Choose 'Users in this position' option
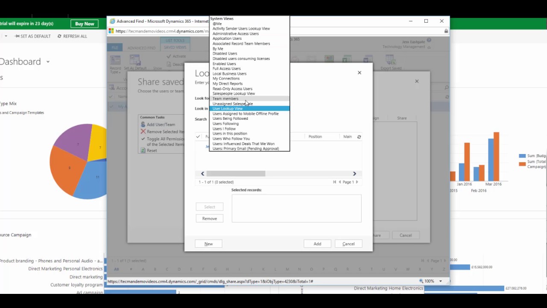This screenshot has height=308, width=547. [x=249, y=133]
